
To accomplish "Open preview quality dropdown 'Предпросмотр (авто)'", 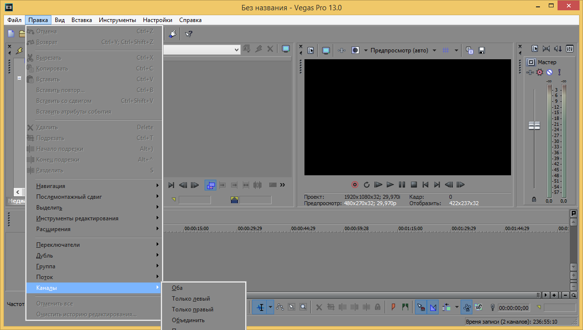I will pyautogui.click(x=399, y=50).
